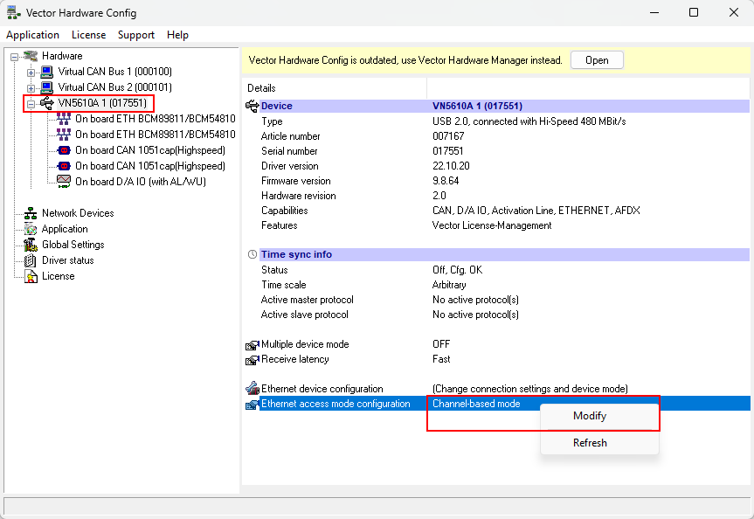Click the USB icon beside Device header
Image resolution: width=754 pixels, height=519 pixels.
252,106
